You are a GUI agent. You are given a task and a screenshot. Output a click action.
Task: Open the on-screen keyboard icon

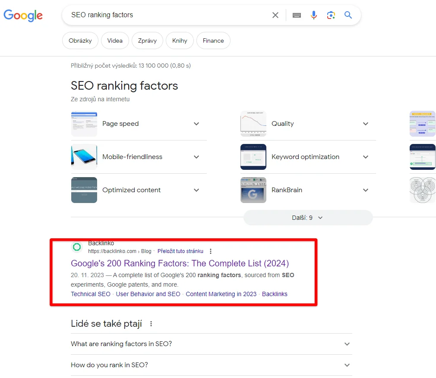click(x=297, y=15)
